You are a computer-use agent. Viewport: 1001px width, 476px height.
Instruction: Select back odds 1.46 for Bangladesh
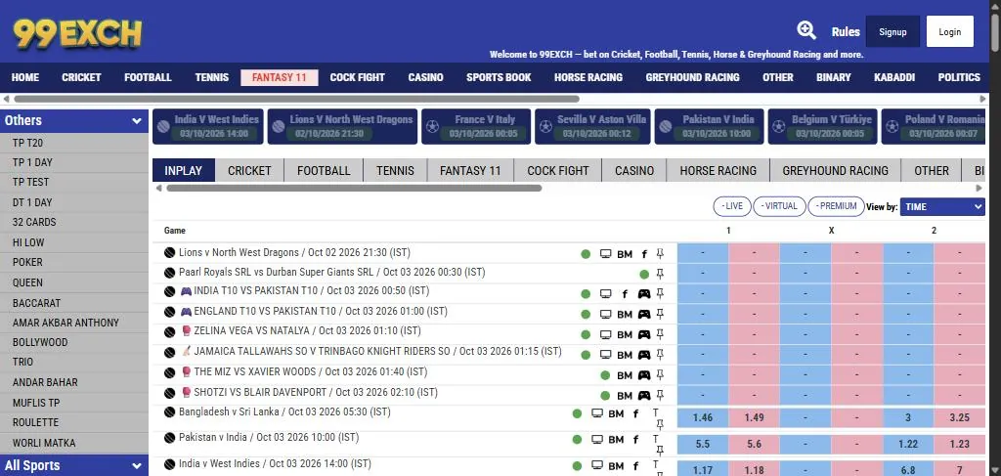coord(702,418)
